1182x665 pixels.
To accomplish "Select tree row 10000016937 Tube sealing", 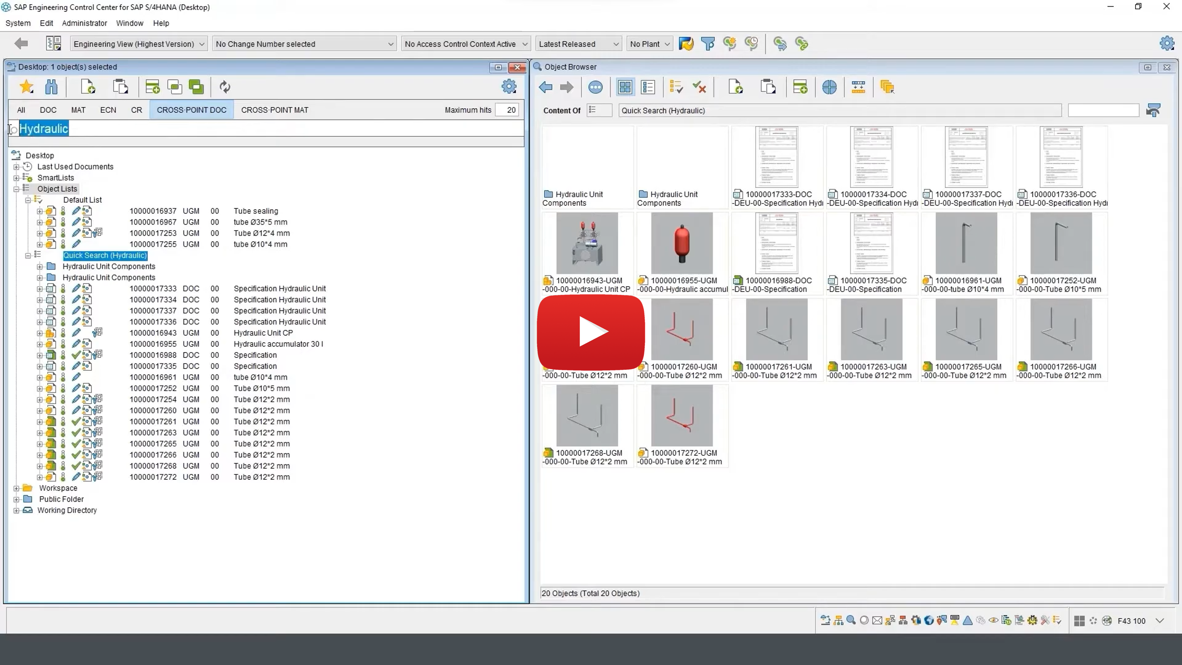I will coord(204,211).
